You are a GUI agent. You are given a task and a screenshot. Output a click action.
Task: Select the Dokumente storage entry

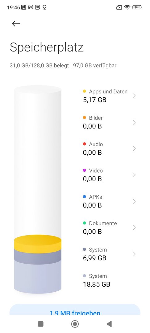109,228
